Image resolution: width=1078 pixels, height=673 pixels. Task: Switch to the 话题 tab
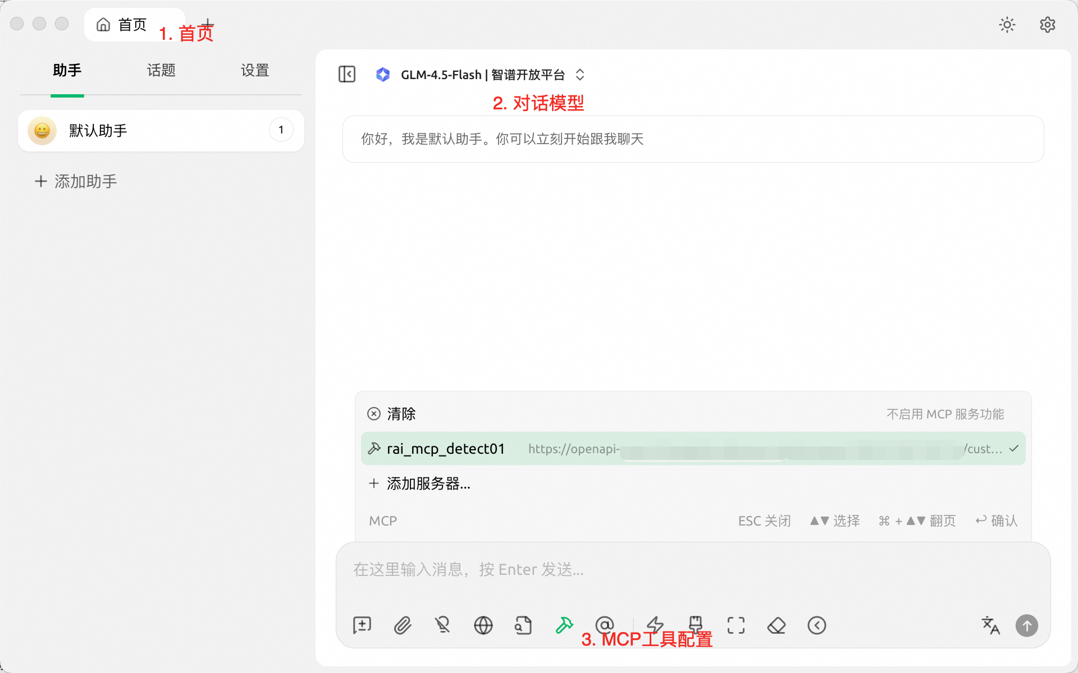[161, 71]
